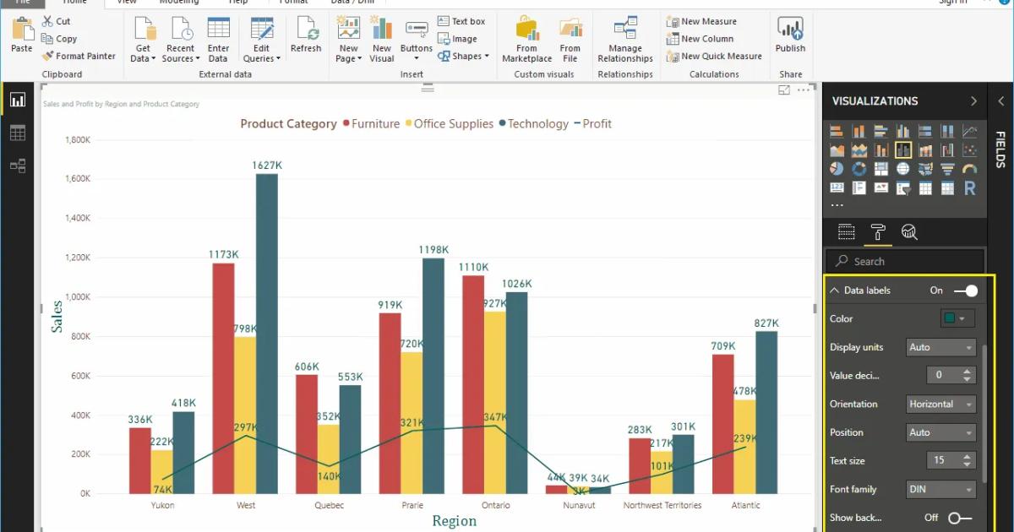The width and height of the screenshot is (1014, 532).
Task: Switch to Data view in left sidebar
Action: (x=17, y=133)
